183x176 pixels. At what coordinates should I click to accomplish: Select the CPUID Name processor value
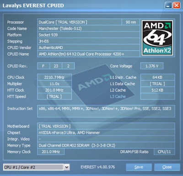[x=88, y=54]
